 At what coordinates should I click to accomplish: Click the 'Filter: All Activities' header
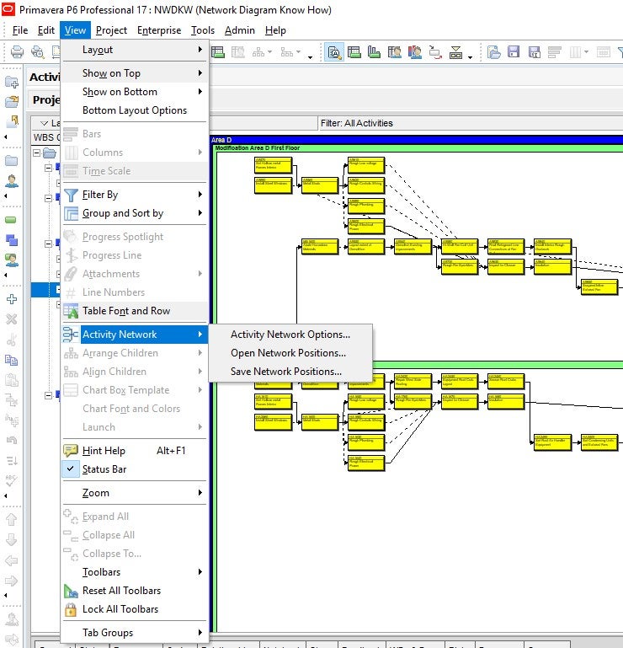[471, 123]
